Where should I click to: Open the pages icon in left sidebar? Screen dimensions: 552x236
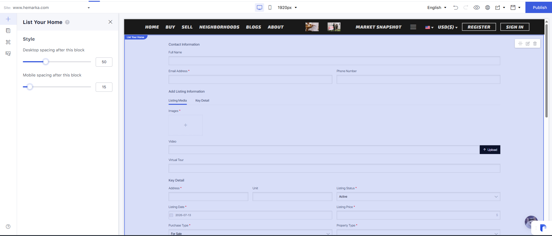pyautogui.click(x=8, y=31)
